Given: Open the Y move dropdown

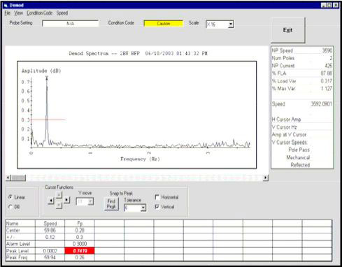Looking at the screenshot, I should coord(90,201).
